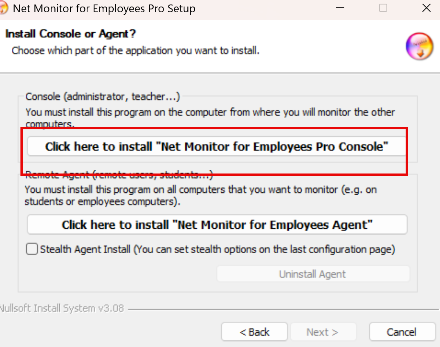
Task: Install Net Monitor for Employees Agent
Action: (217, 225)
